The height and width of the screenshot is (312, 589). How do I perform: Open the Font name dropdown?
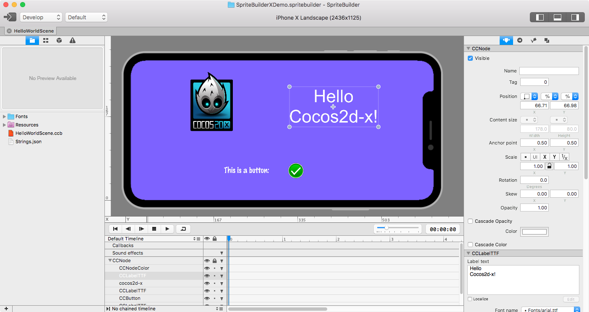[551, 310]
